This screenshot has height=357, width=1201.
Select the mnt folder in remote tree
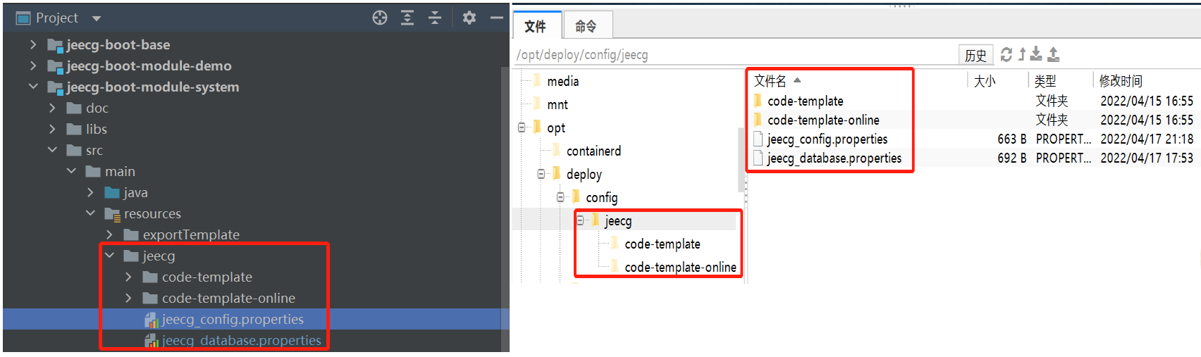coord(558,104)
